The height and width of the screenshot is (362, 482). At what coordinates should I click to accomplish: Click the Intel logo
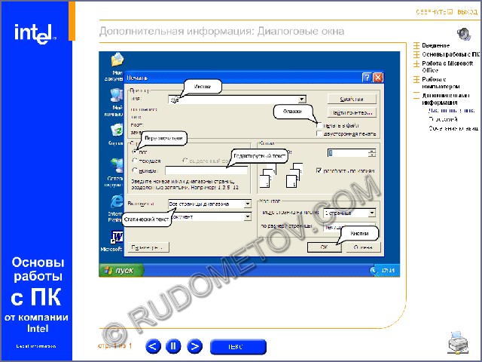click(35, 33)
